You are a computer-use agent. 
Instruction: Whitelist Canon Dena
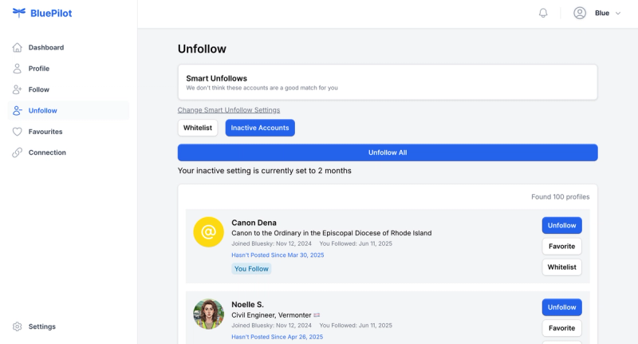click(x=562, y=267)
